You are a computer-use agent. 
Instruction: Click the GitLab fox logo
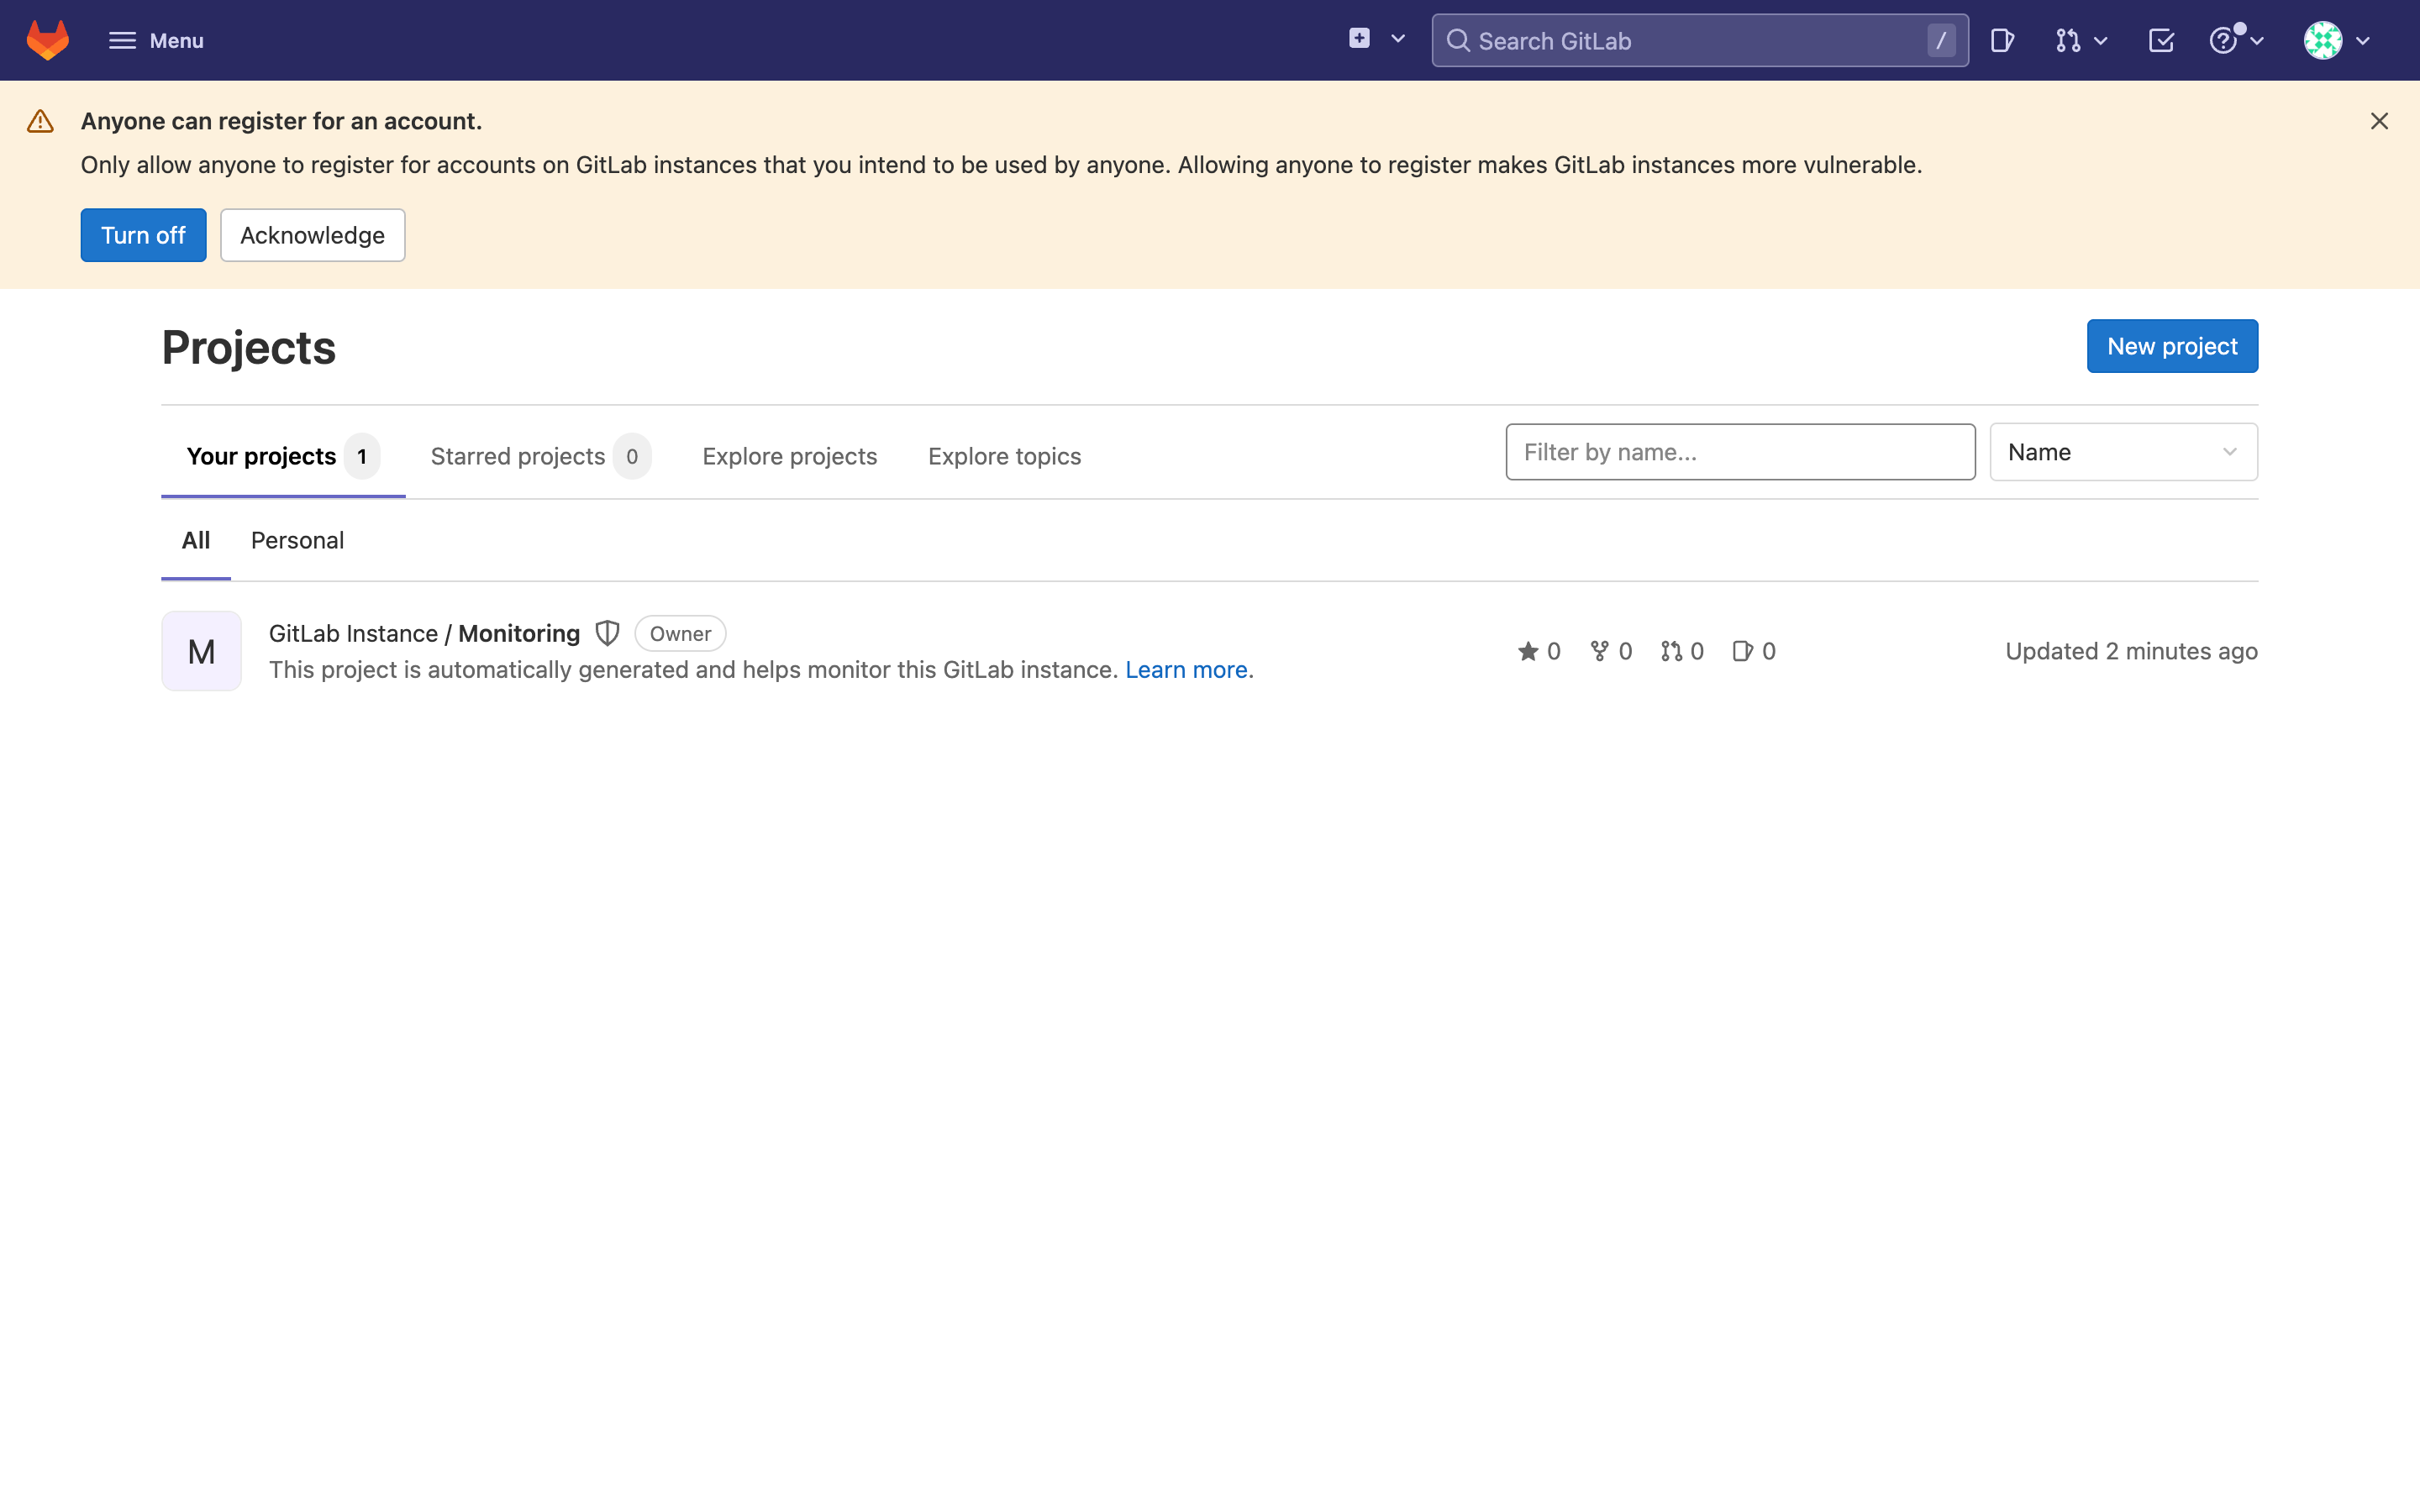coord(47,40)
